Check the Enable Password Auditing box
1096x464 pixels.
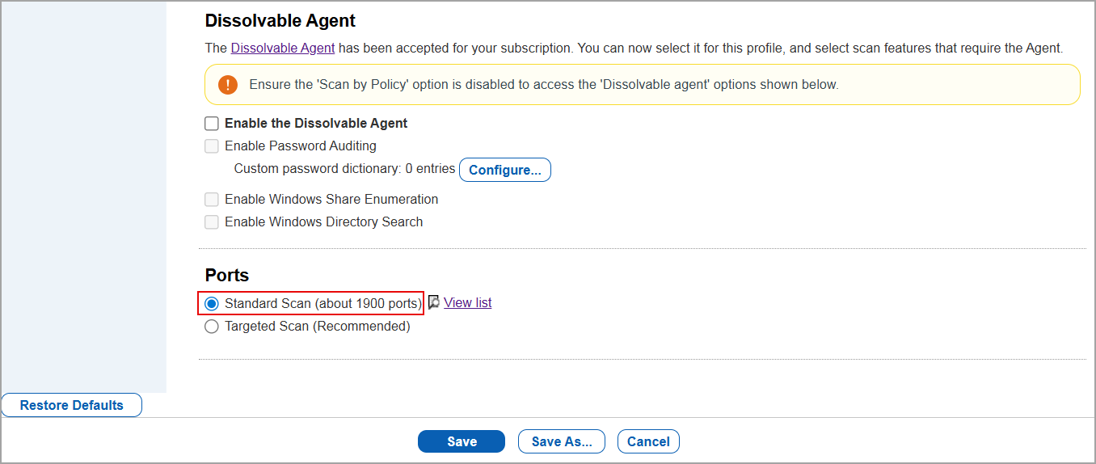[x=212, y=146]
